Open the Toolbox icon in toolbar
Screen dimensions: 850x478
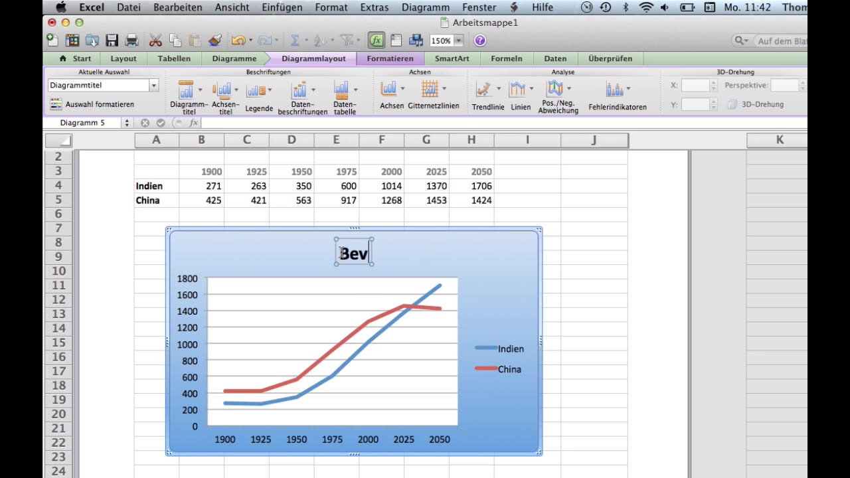(396, 40)
